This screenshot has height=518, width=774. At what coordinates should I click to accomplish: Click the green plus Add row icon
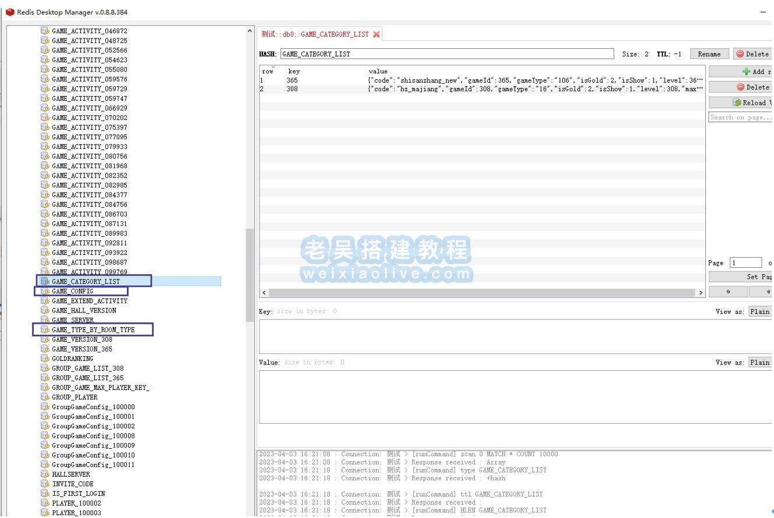tap(746, 72)
